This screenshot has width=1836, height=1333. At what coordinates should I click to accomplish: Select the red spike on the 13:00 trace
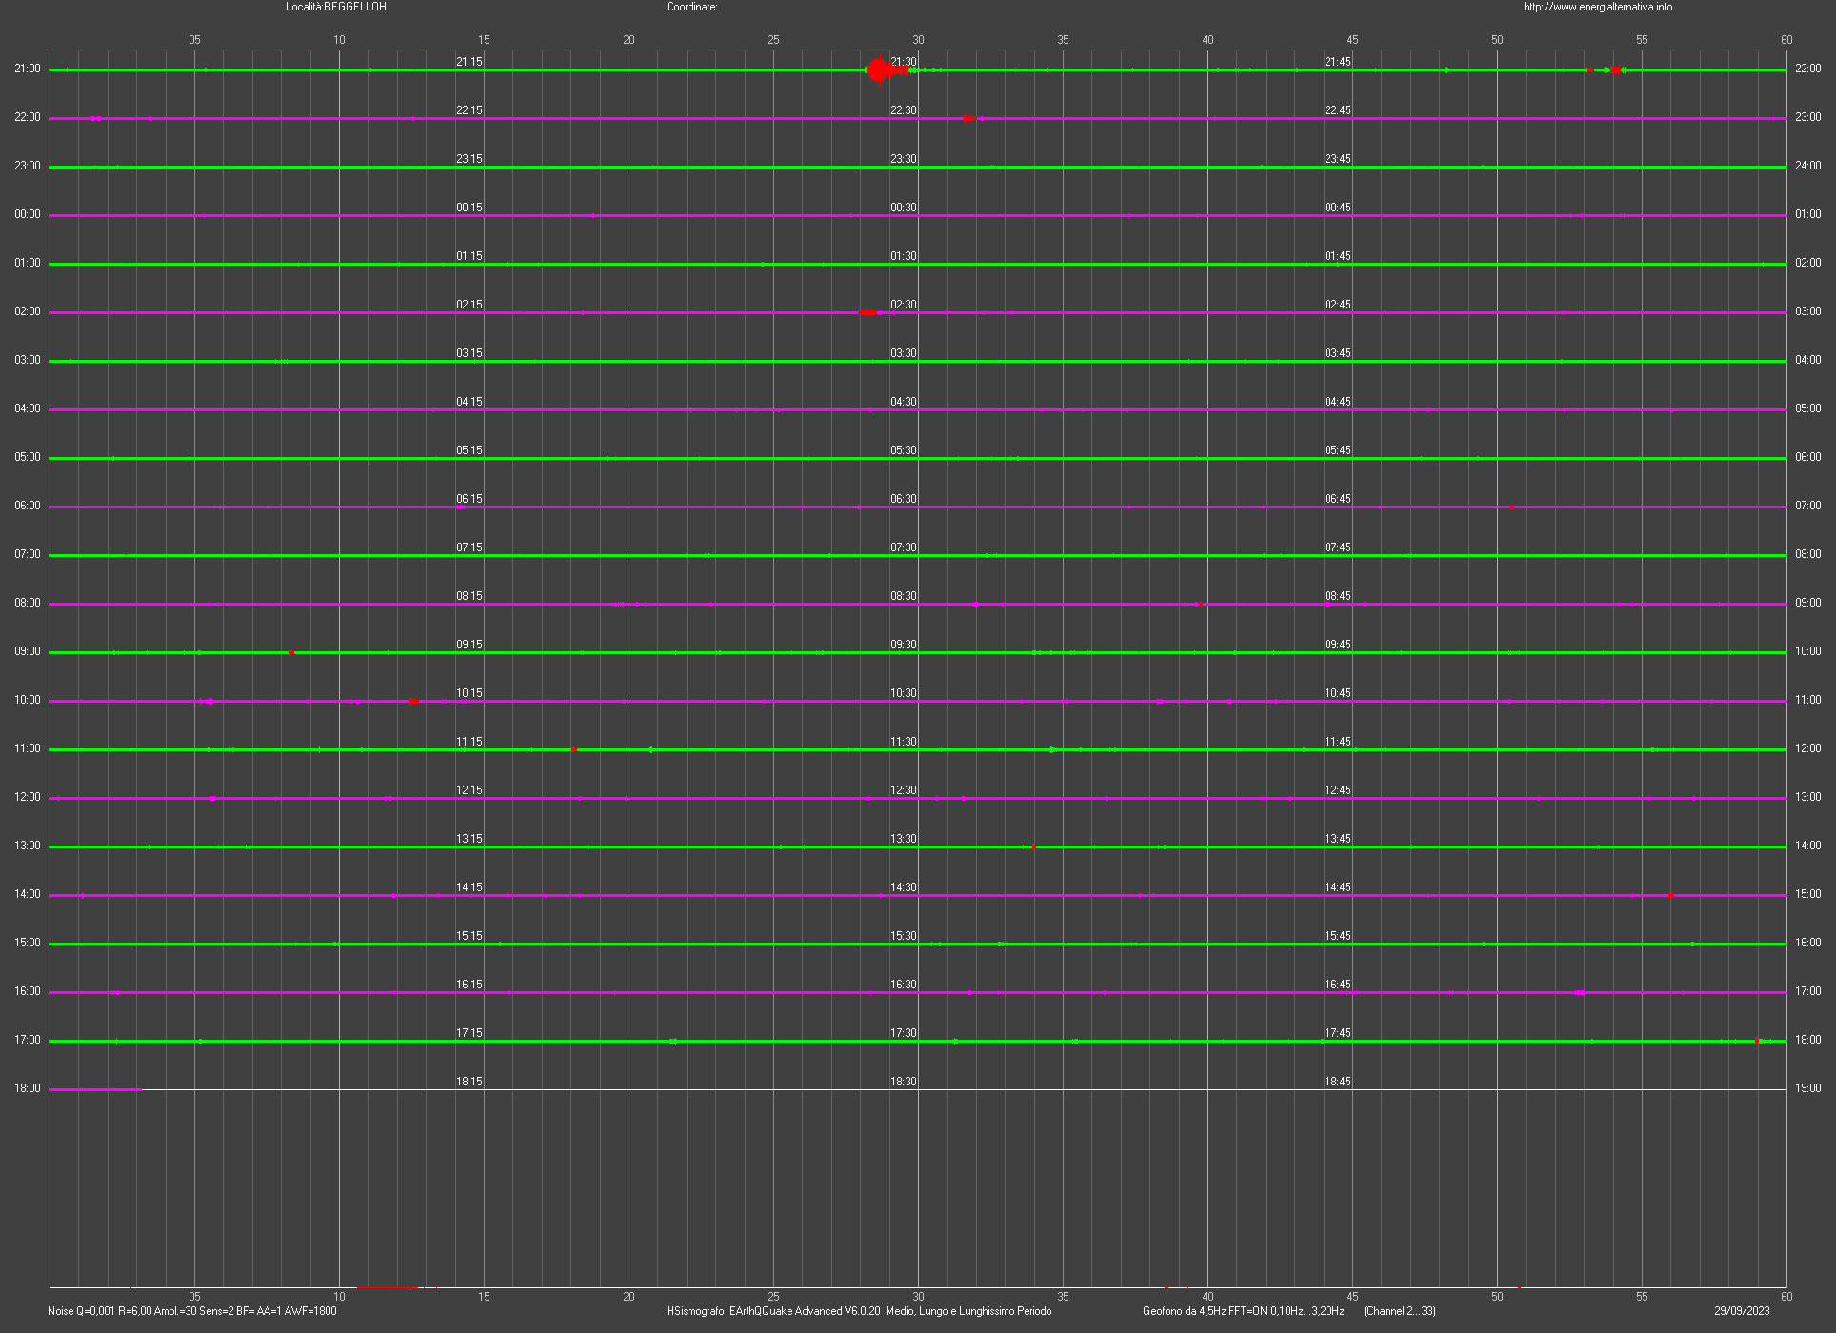point(1033,846)
